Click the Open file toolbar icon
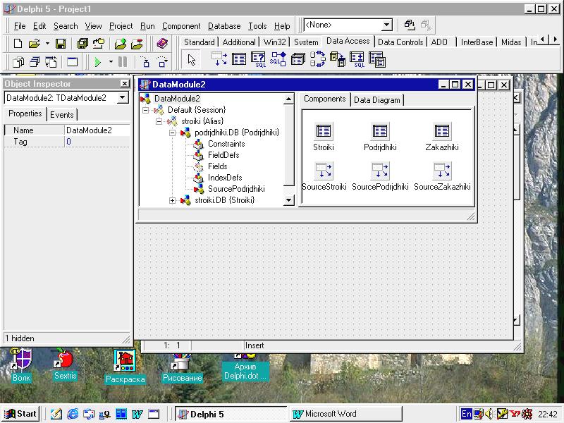 click(x=34, y=44)
